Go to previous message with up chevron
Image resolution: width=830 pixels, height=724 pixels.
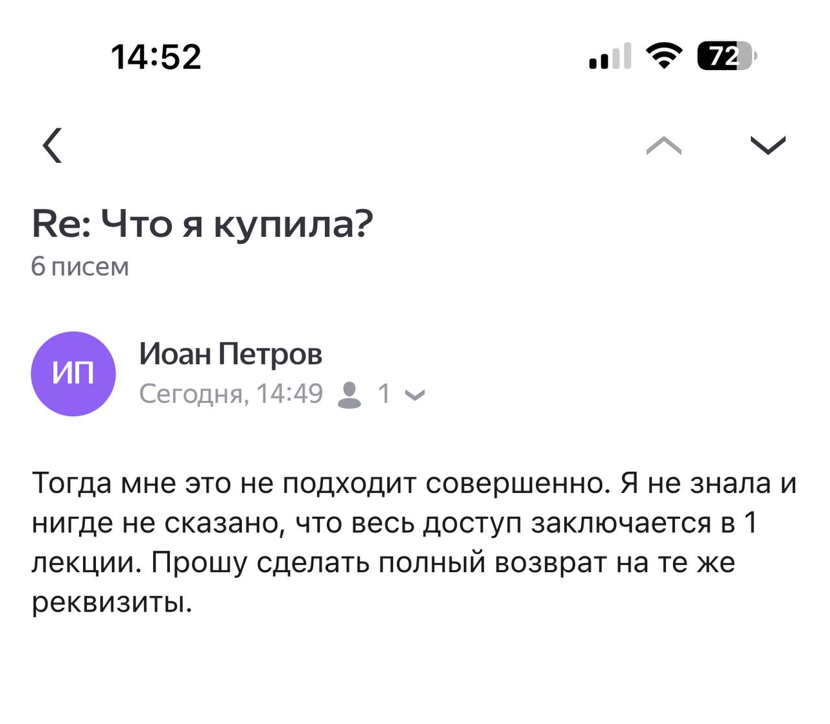tap(664, 145)
